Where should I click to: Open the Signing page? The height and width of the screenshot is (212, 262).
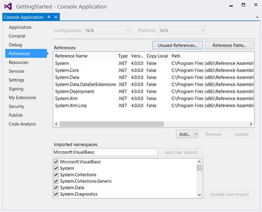point(16,89)
